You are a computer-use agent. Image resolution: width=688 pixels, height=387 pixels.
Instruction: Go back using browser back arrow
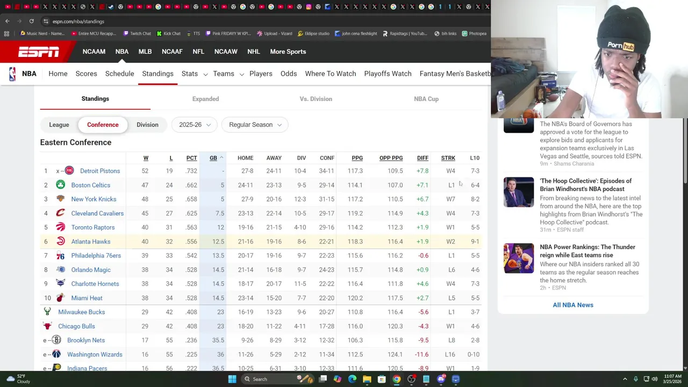click(x=7, y=21)
